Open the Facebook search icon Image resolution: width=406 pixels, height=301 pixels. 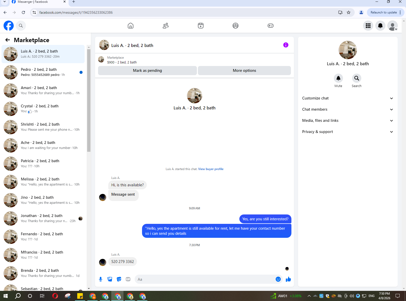tap(21, 26)
